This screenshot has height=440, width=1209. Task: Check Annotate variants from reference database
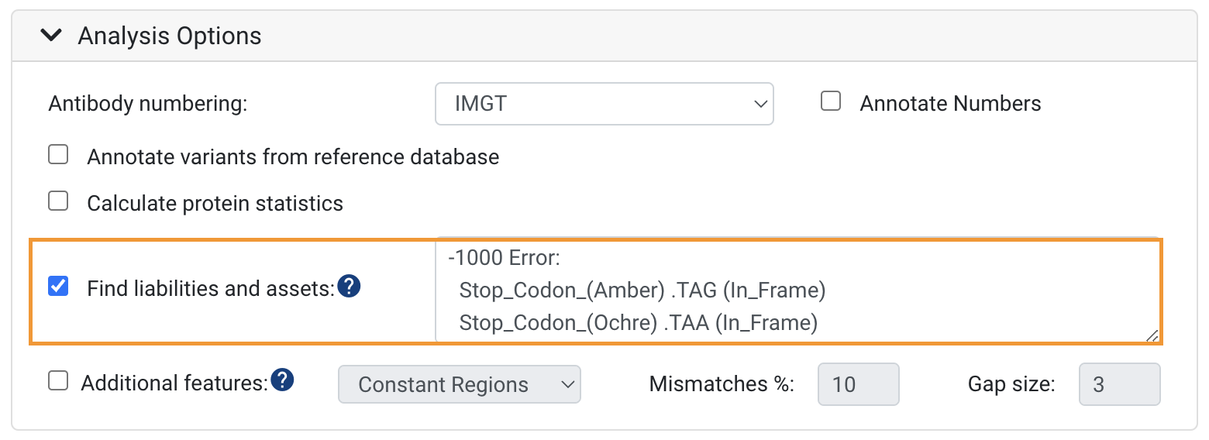tap(58, 156)
